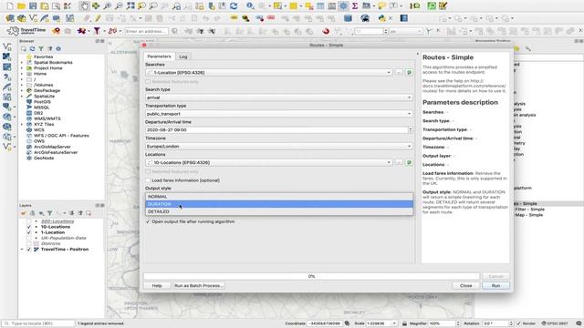Screen dimensions: 584x328
Task: Click the New Project icon
Action: click(x=10, y=6)
